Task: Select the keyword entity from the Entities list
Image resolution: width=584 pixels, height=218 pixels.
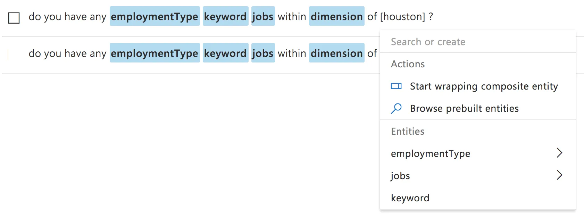Action: [410, 198]
